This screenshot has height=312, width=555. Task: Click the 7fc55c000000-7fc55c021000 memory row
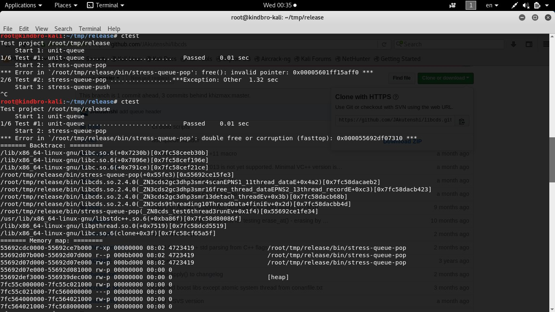tap(86, 284)
